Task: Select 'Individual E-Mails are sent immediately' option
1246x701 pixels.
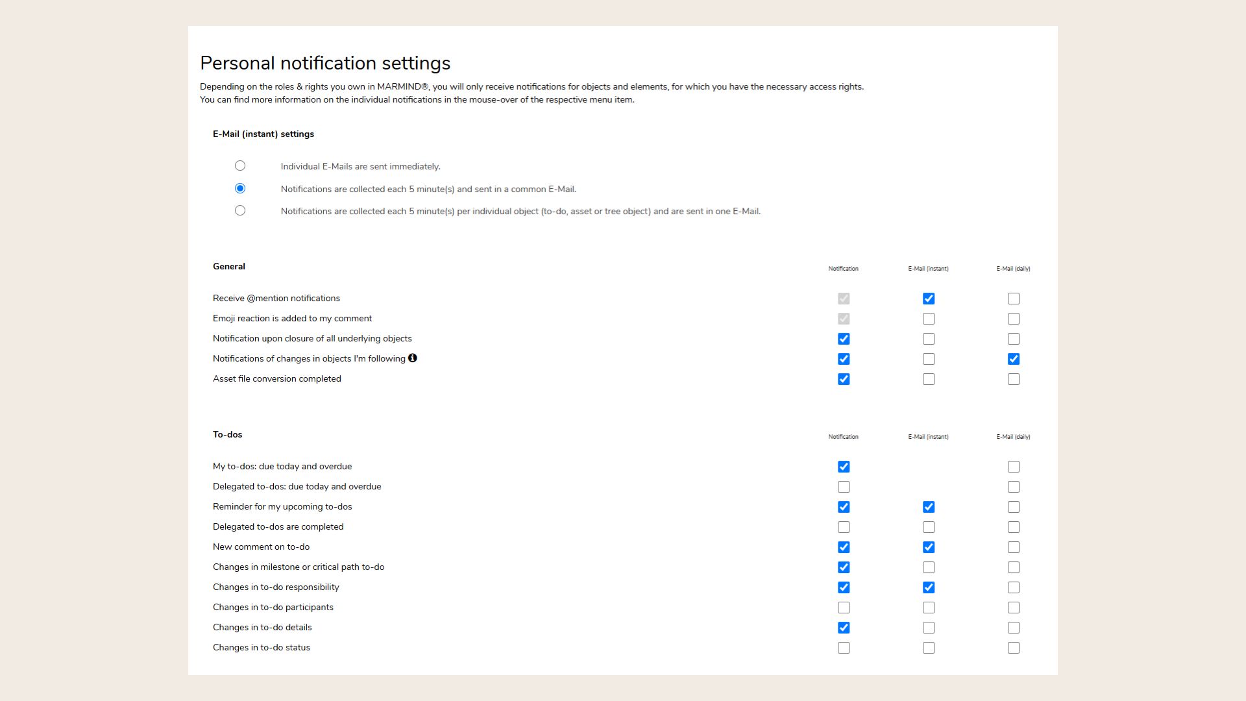Action: pos(241,166)
